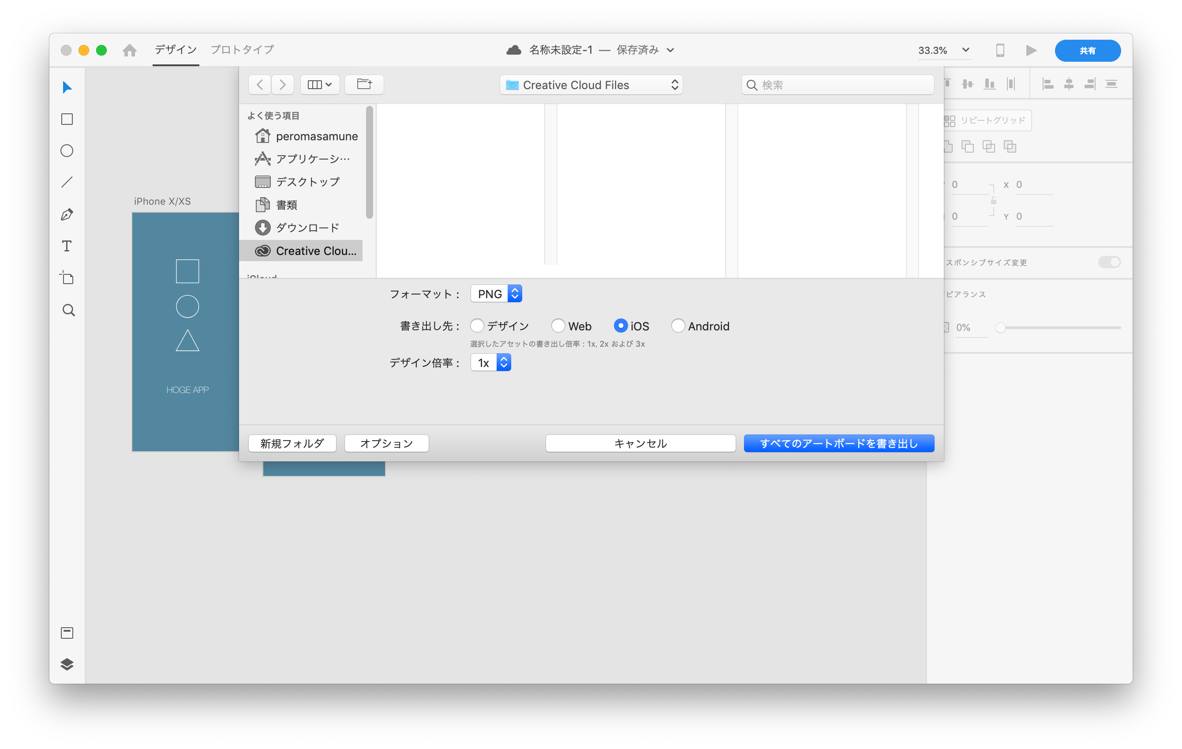Open the Assets panel icon
Viewport: 1182px width, 749px height.
(67, 633)
